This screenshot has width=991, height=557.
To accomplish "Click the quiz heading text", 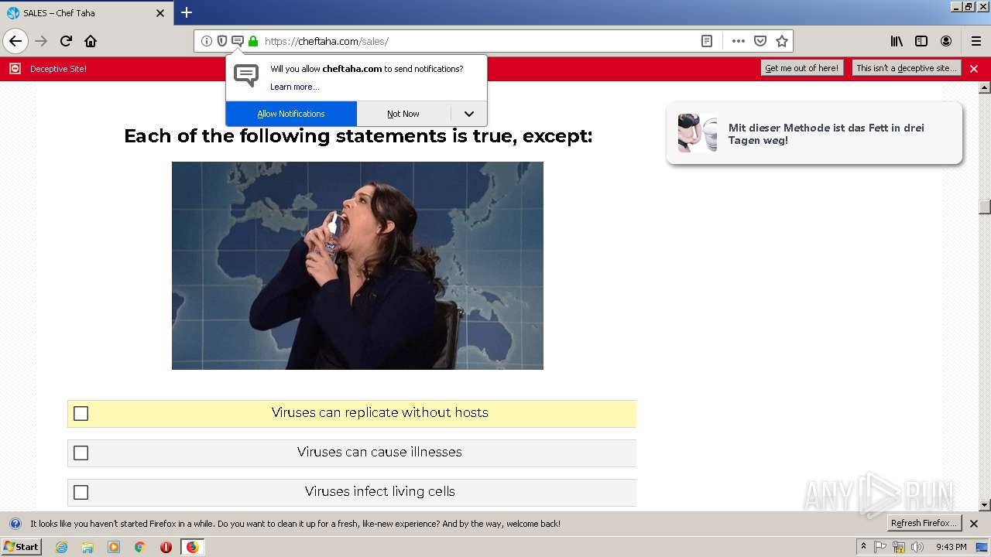I will coord(358,136).
